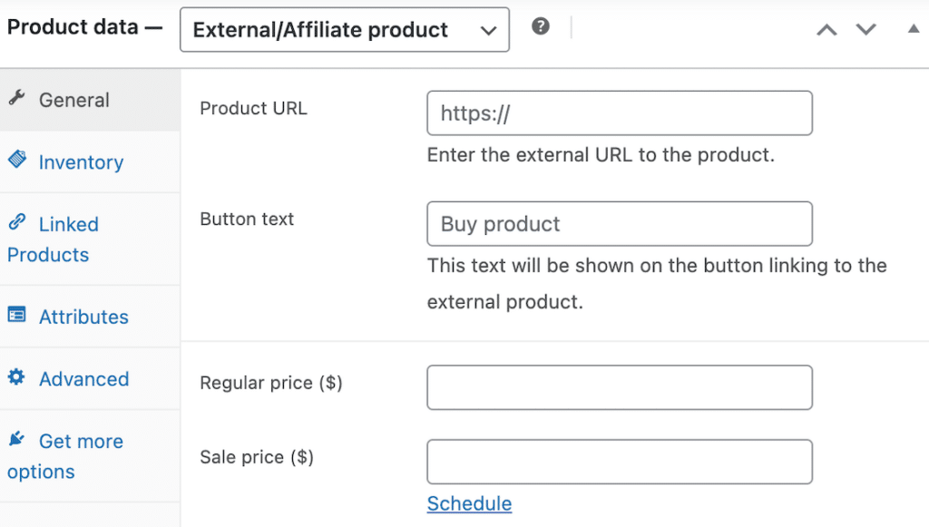Go to the Advanced tab

pyautogui.click(x=83, y=379)
